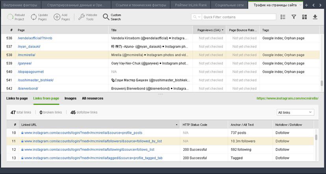Viewport: 326px width, 174px height.
Task: Open /mcmirella/ page link
Action: pyautogui.click(x=27, y=55)
